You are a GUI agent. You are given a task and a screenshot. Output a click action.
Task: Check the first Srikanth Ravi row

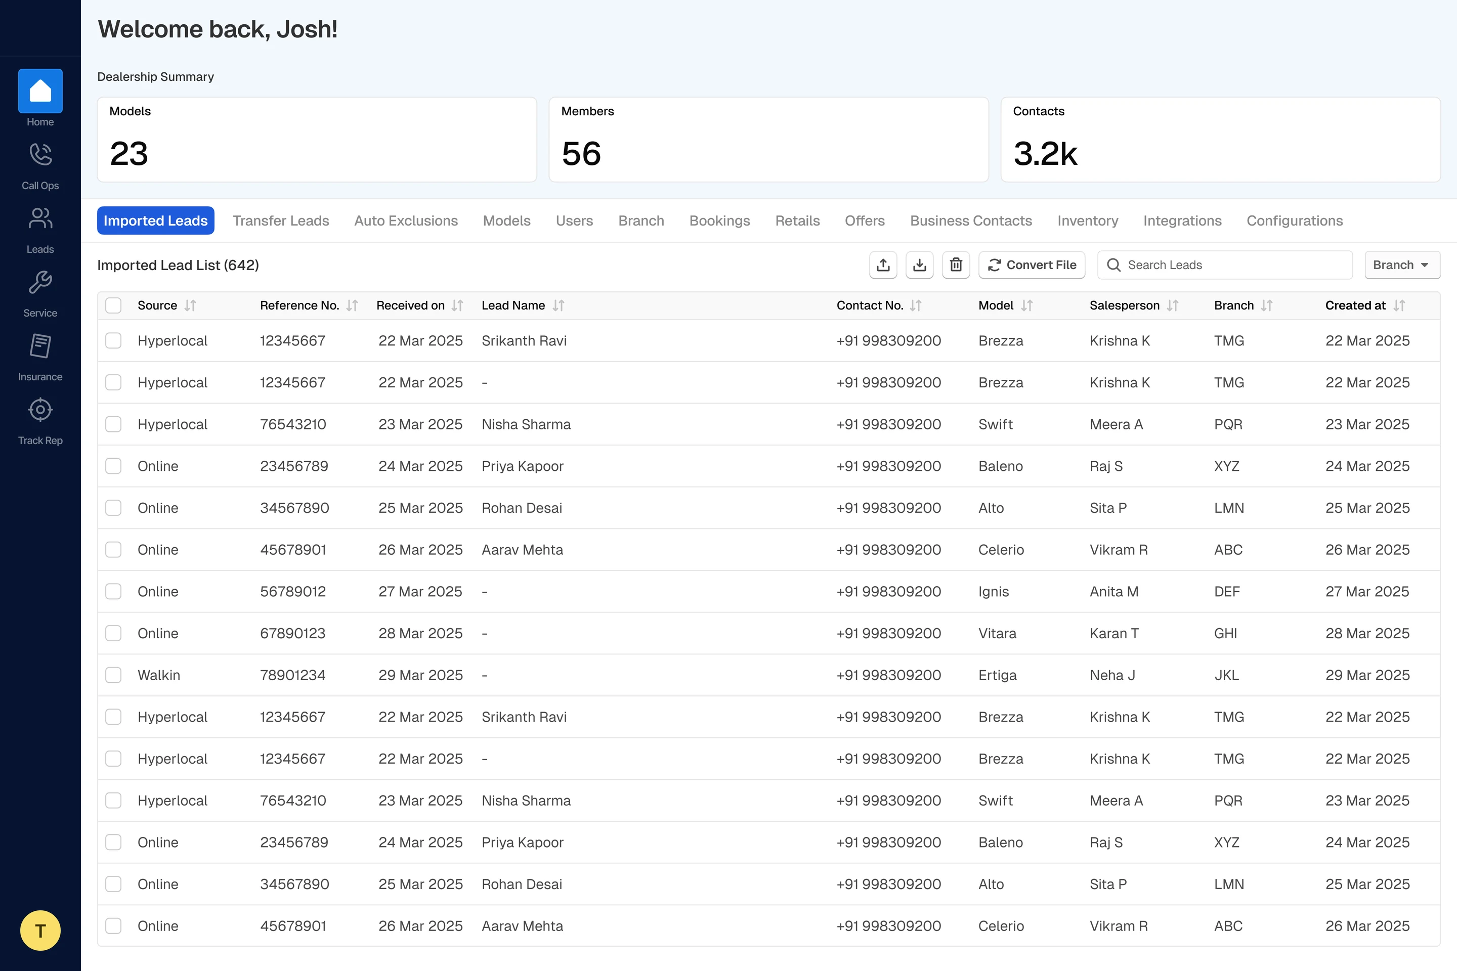[x=113, y=340]
